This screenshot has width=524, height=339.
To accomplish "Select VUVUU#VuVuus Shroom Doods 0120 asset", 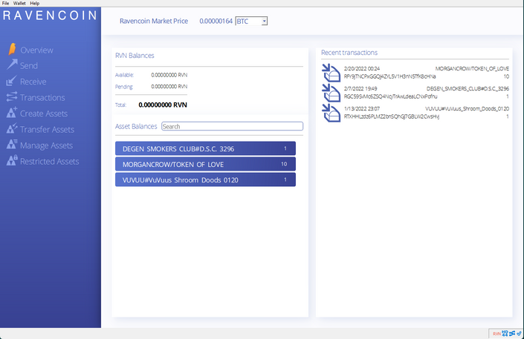I will [205, 180].
